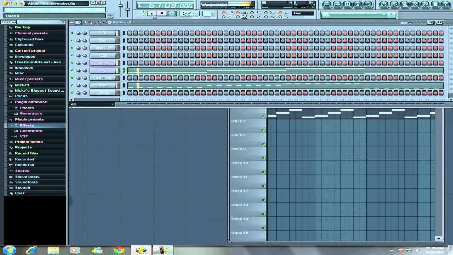453x255 pixels.
Task: Open the OPTIONS menu
Action: pos(69,10)
